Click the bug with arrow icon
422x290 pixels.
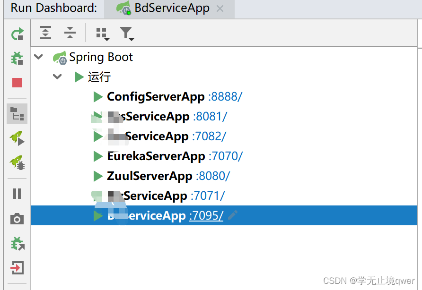pyautogui.click(x=18, y=244)
